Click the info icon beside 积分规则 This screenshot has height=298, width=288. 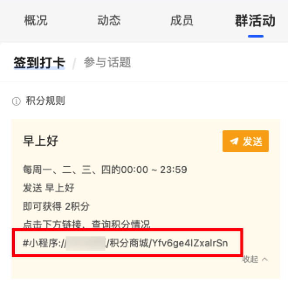point(16,101)
